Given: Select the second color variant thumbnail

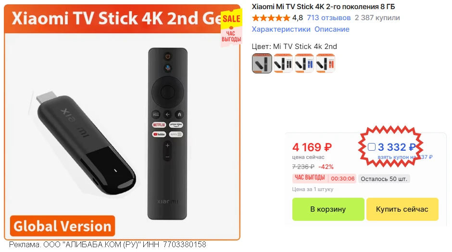Looking at the screenshot, I should coord(283,63).
